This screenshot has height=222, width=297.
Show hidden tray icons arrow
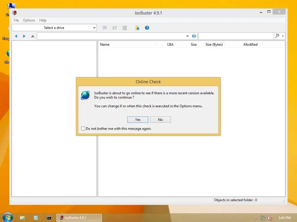pos(256,218)
